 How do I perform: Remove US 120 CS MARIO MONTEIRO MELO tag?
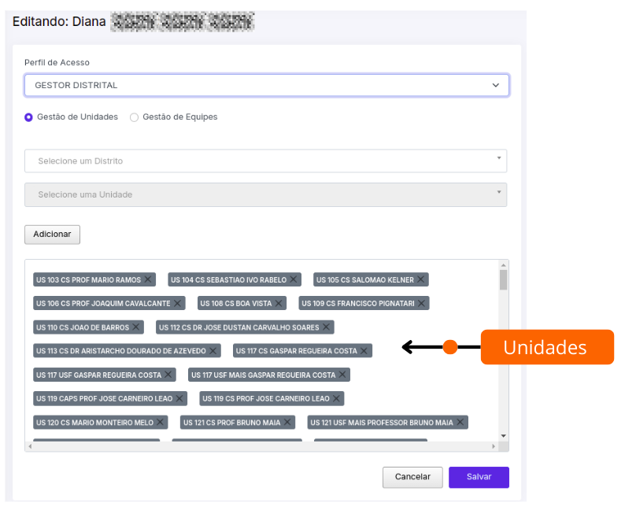click(x=161, y=422)
